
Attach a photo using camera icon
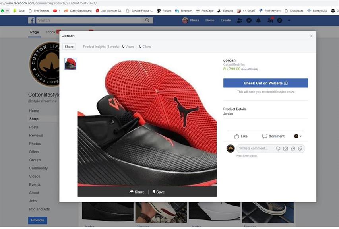(285, 149)
